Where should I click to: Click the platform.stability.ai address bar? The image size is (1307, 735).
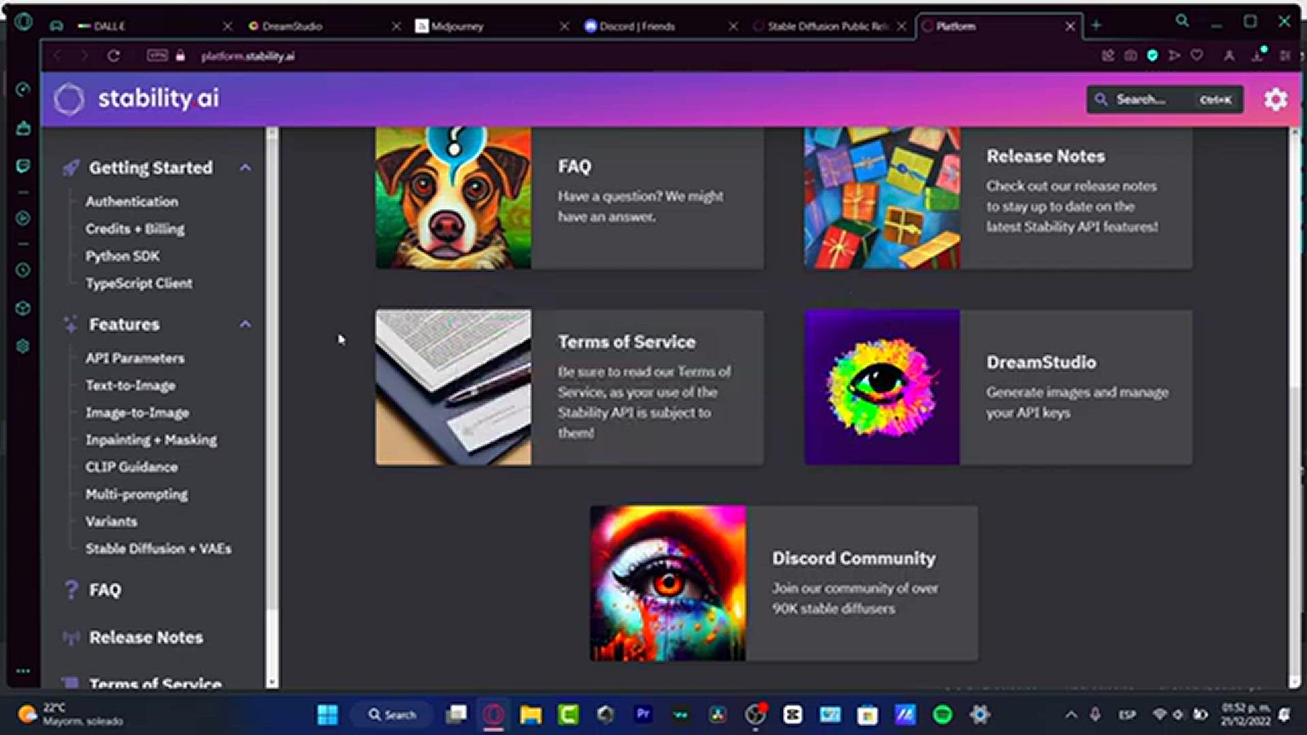[248, 56]
